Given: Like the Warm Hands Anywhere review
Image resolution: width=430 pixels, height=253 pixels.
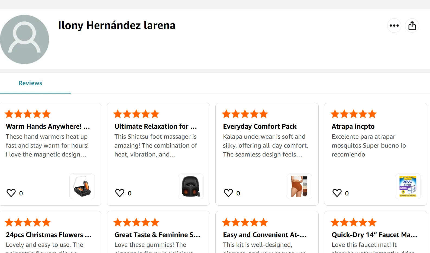Looking at the screenshot, I should coord(11,193).
